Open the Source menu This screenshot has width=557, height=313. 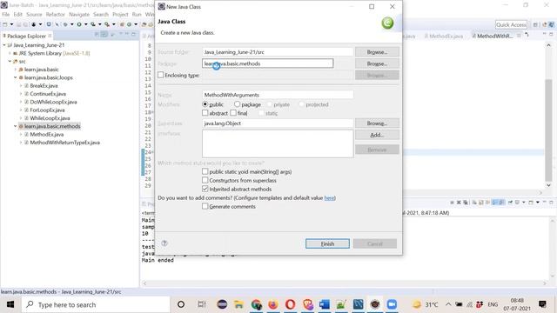coord(34,14)
